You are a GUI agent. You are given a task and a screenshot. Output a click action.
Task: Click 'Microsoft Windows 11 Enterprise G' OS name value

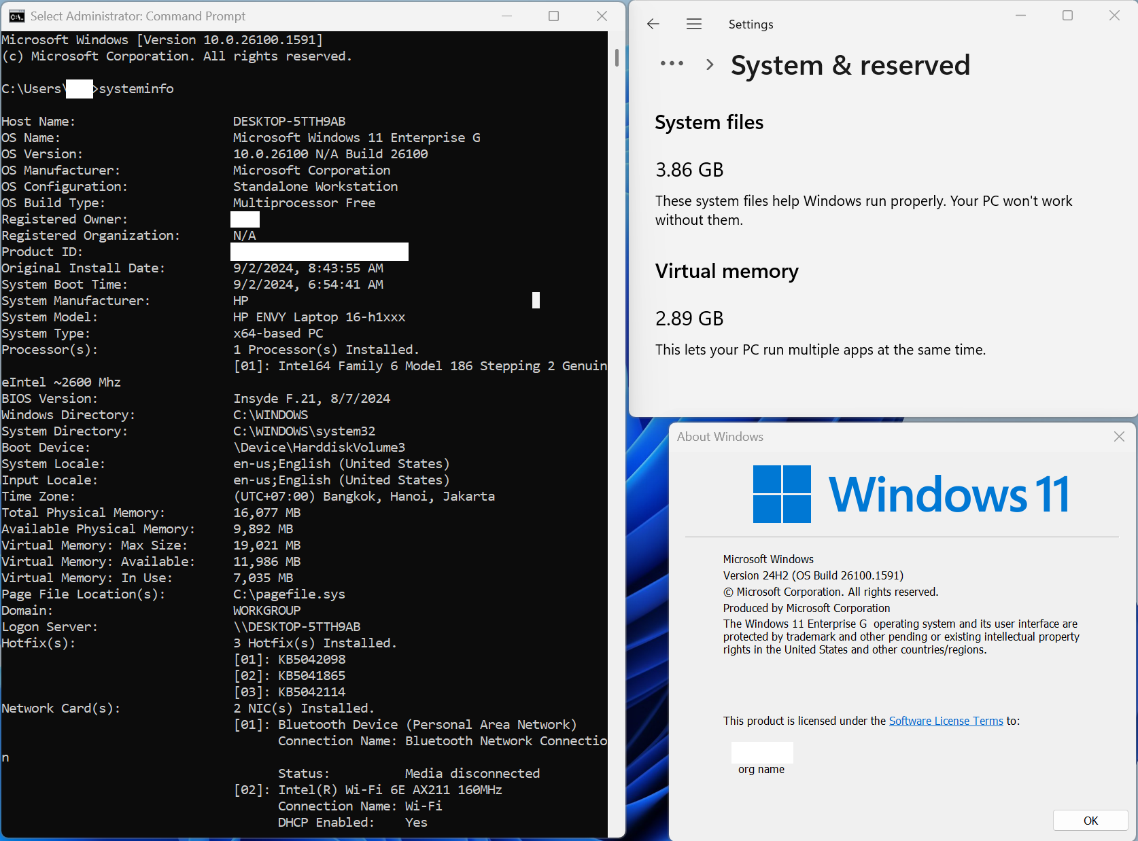click(x=357, y=138)
